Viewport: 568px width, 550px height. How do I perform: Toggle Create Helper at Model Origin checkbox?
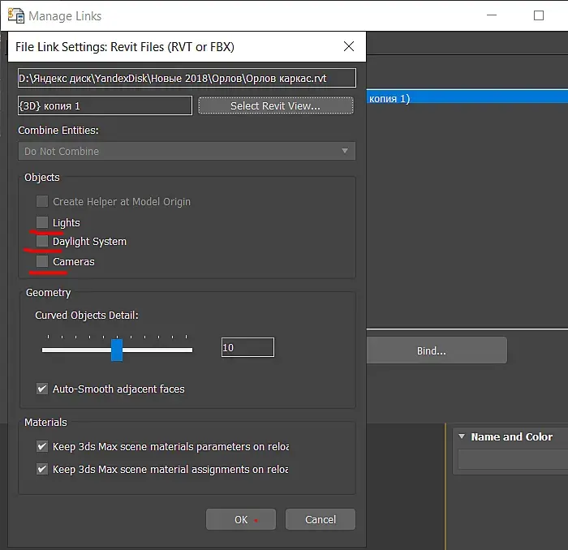(42, 201)
